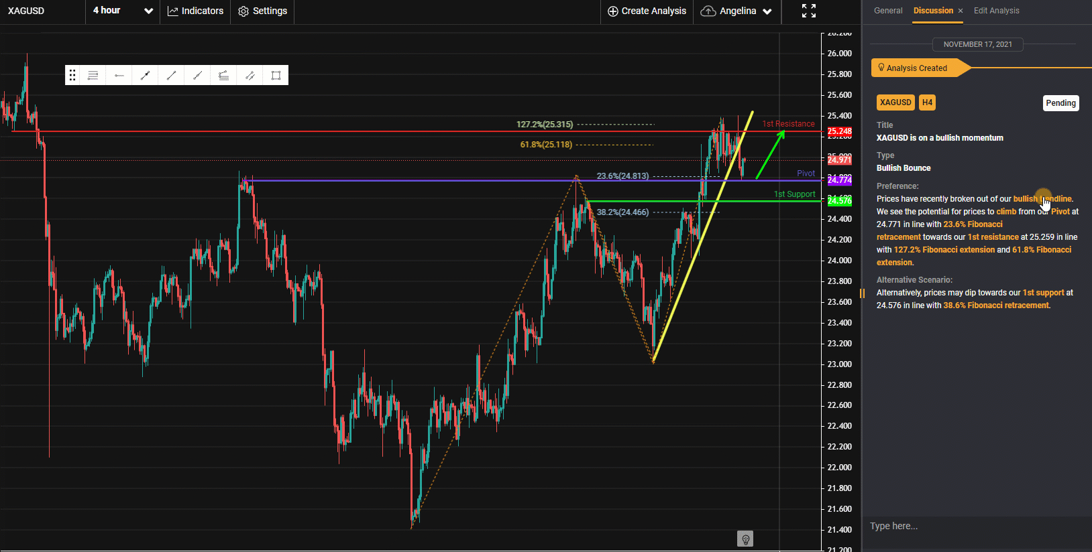Image resolution: width=1092 pixels, height=552 pixels.
Task: Grab the drawing toolbar's dotted drag handle
Action: point(72,75)
